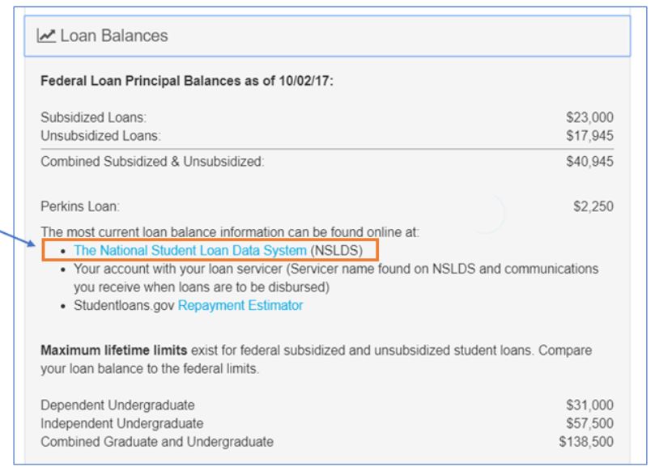
Task: Click the Perkins Loan label
Action: coord(80,206)
